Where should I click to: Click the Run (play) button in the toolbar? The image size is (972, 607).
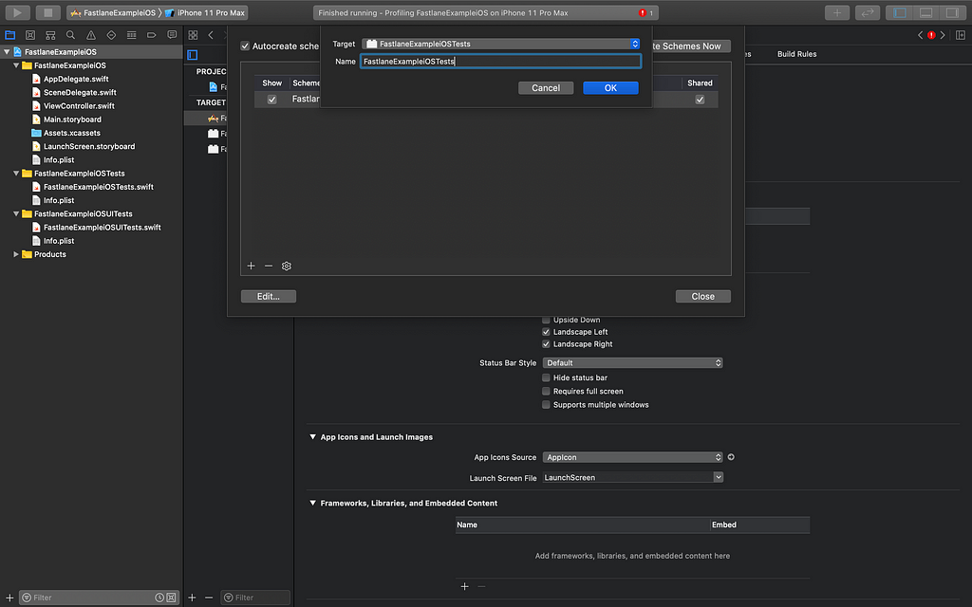tap(17, 12)
